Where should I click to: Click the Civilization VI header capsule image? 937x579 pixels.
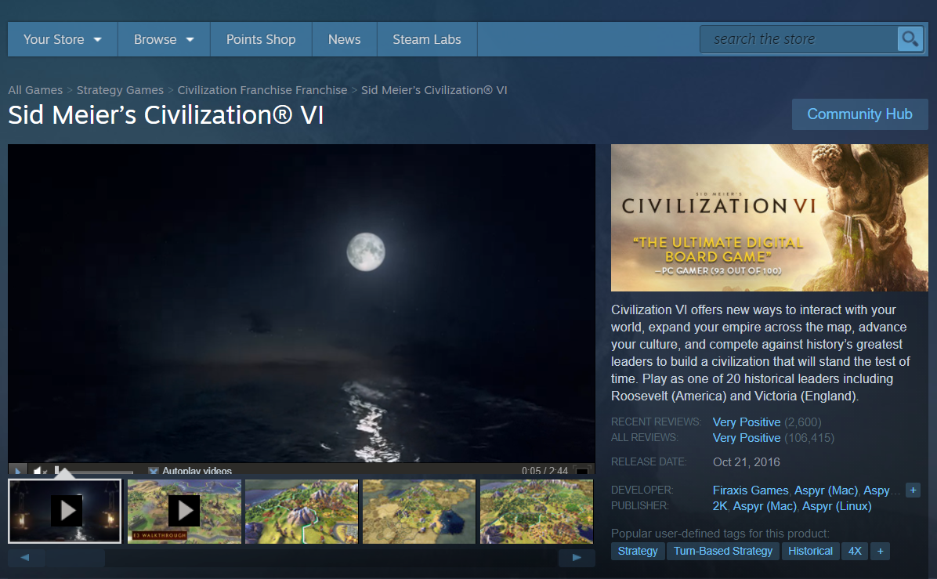click(769, 218)
